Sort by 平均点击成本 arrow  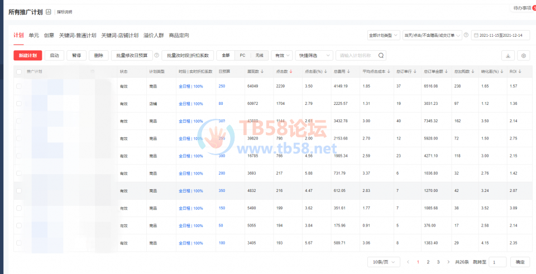pyautogui.click(x=389, y=71)
